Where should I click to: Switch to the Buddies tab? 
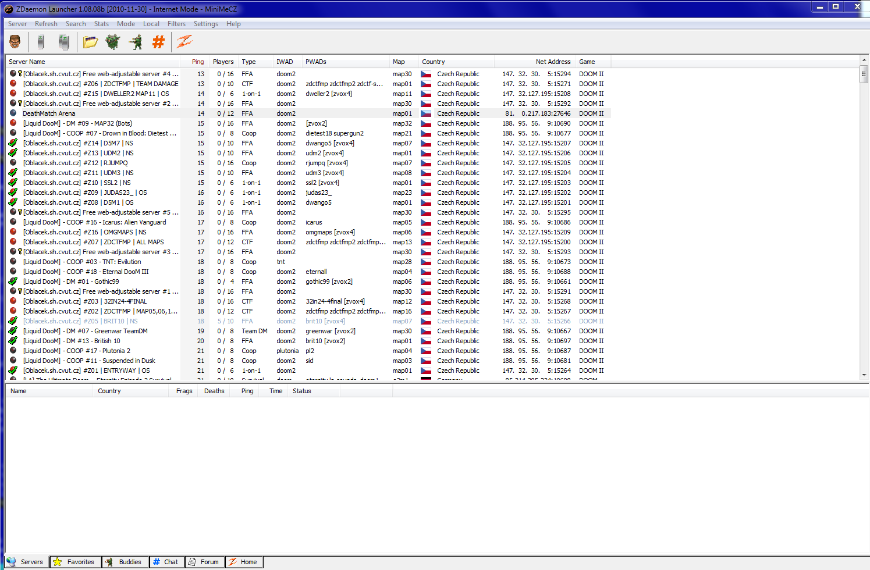[x=124, y=562]
